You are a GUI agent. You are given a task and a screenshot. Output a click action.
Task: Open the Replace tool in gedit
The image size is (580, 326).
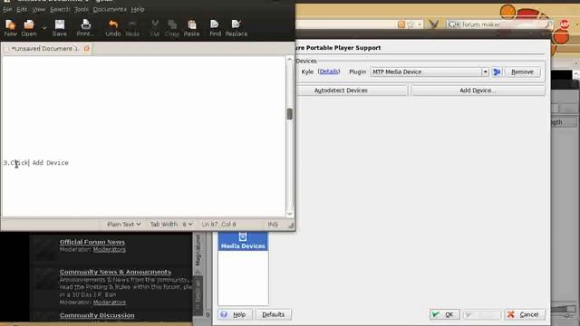236,28
